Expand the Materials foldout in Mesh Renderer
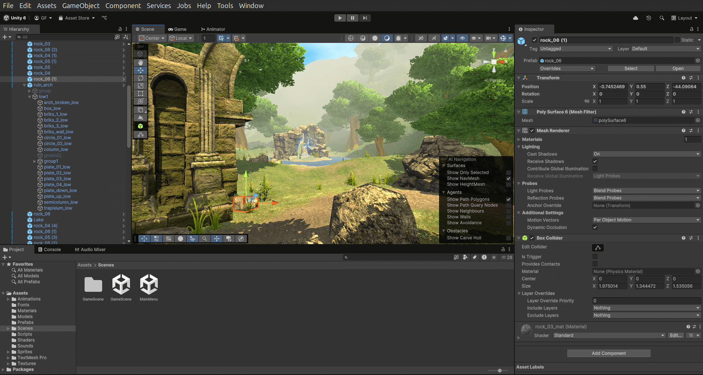The width and height of the screenshot is (703, 375). [519, 139]
